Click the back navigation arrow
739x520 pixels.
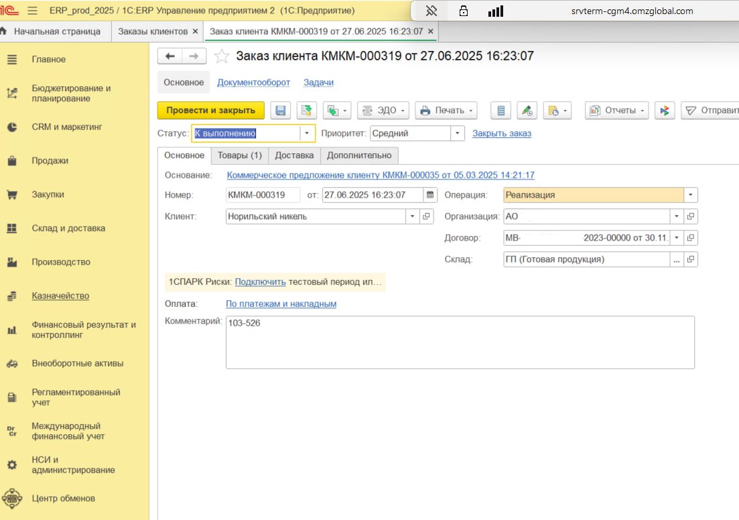[170, 56]
